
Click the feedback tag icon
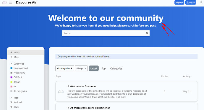[x=12, y=102]
